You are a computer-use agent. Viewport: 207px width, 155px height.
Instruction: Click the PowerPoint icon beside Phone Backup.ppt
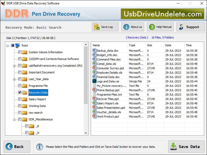(x=94, y=90)
